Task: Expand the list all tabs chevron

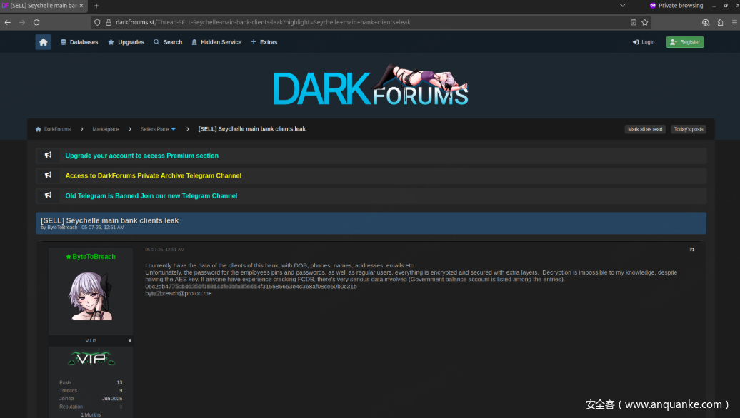Action: point(622,6)
